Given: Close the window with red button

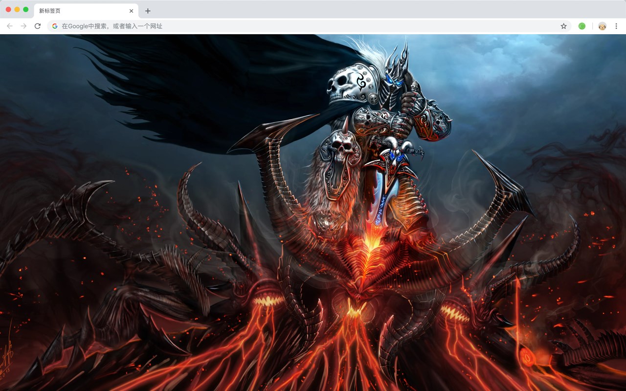Looking at the screenshot, I should (x=8, y=9).
